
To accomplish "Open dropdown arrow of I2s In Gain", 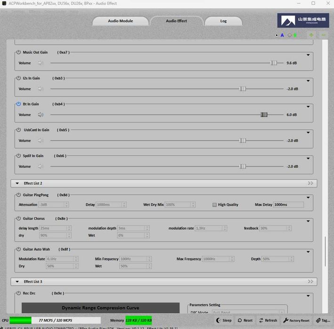I will 308,81.
